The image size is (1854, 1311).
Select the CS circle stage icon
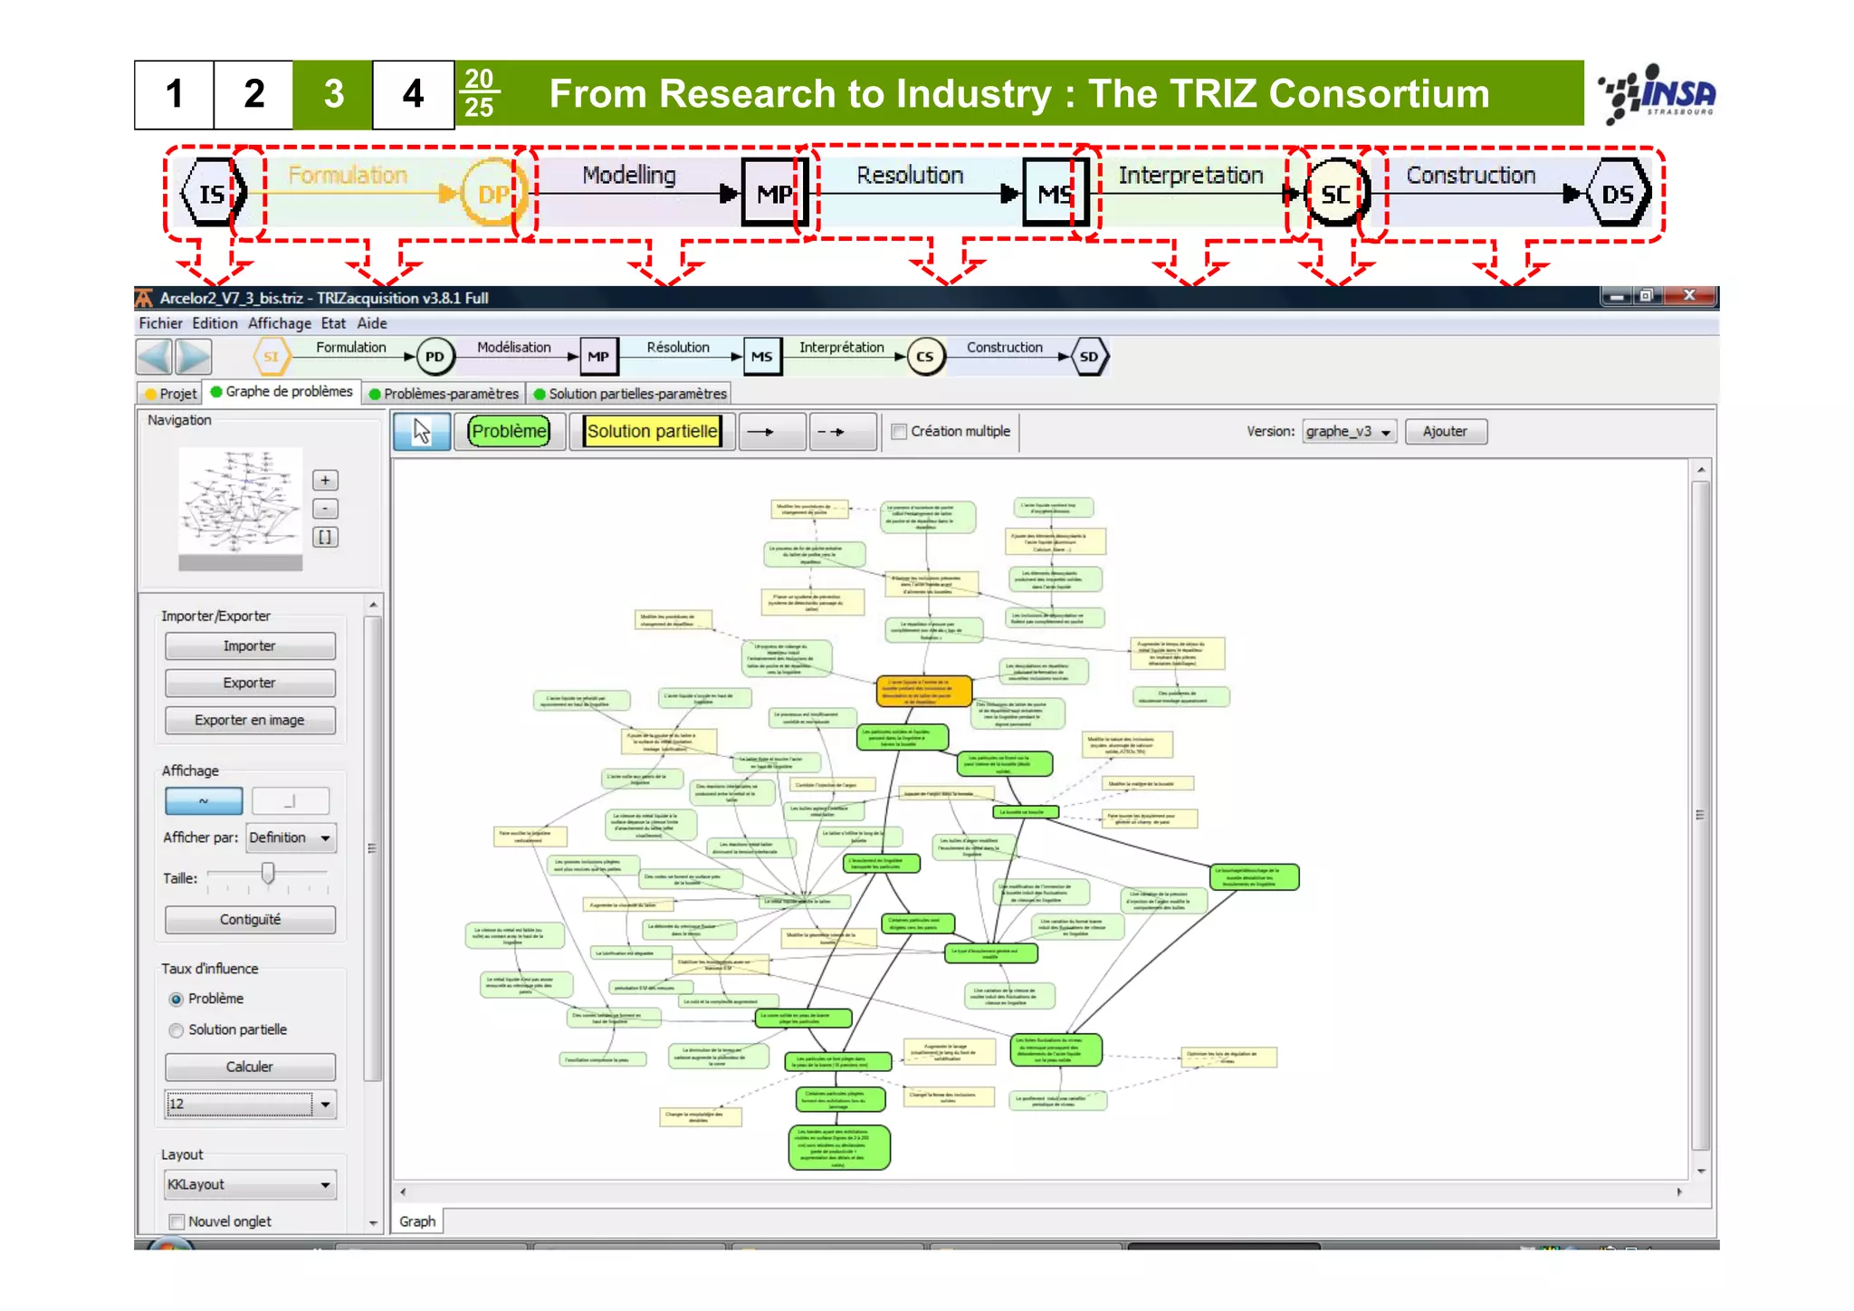pos(925,357)
